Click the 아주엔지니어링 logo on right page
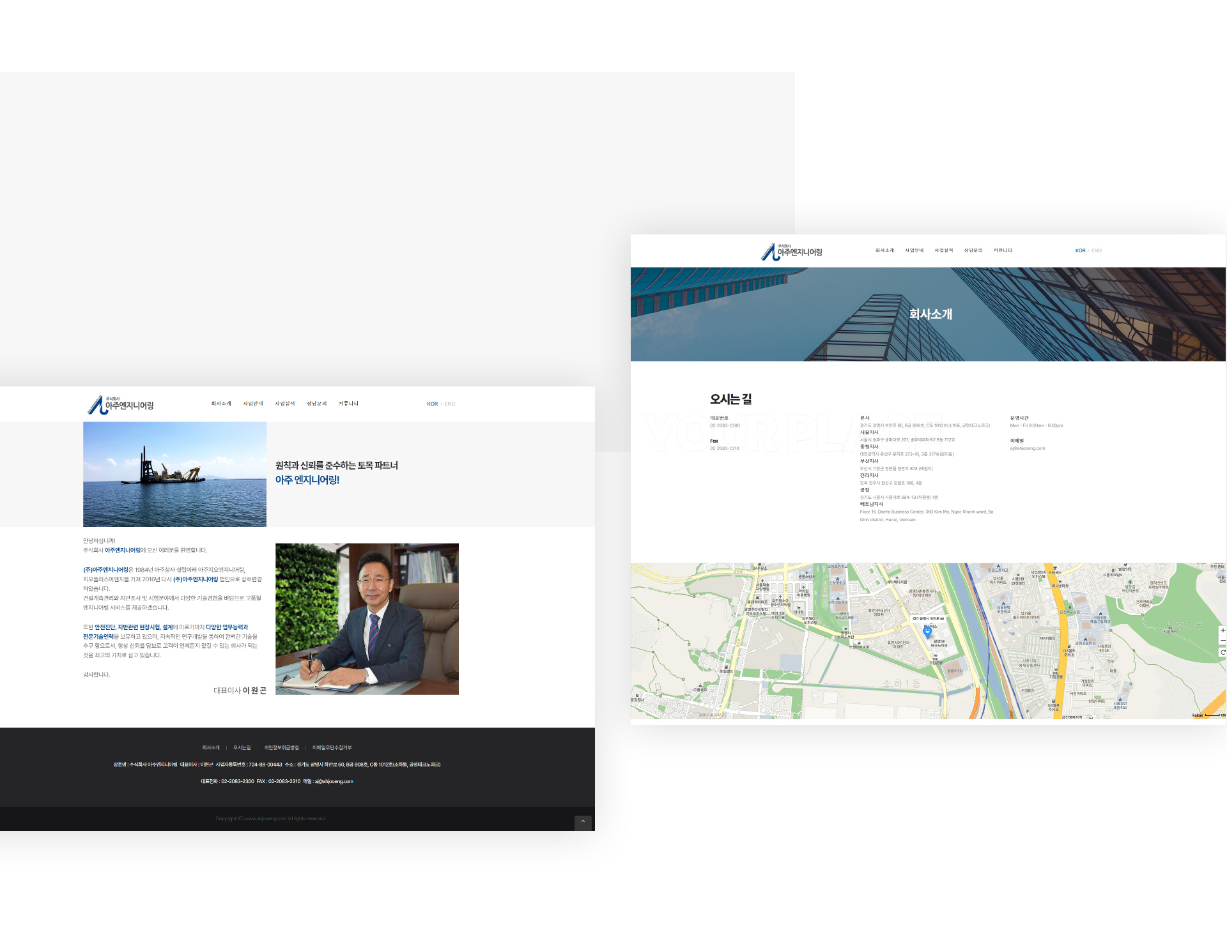 (x=791, y=252)
